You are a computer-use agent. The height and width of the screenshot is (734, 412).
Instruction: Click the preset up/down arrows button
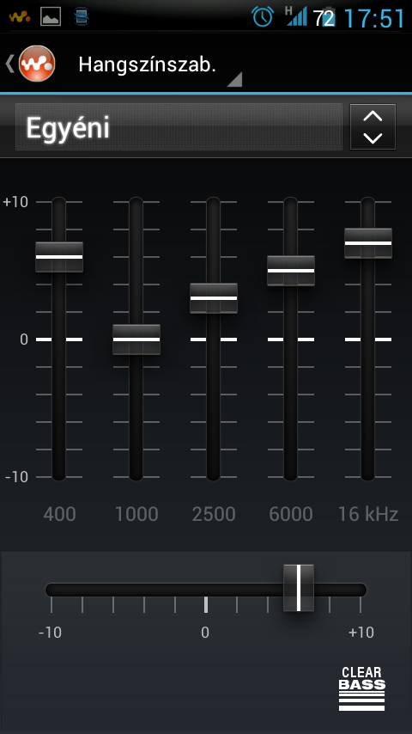click(x=373, y=127)
